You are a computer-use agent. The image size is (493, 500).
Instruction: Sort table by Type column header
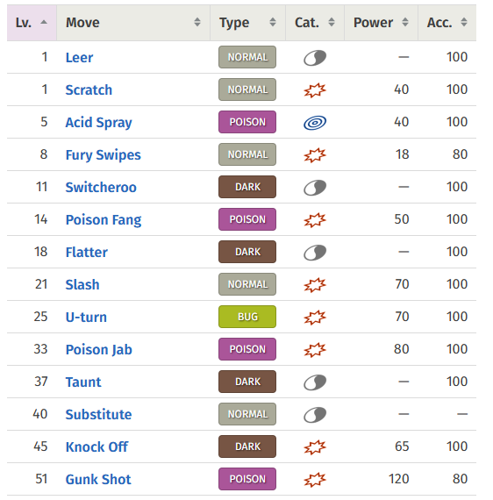[x=247, y=23]
